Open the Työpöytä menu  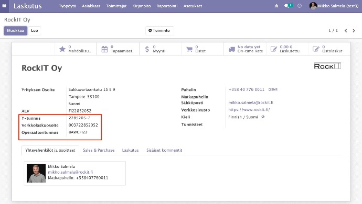[x=67, y=6]
